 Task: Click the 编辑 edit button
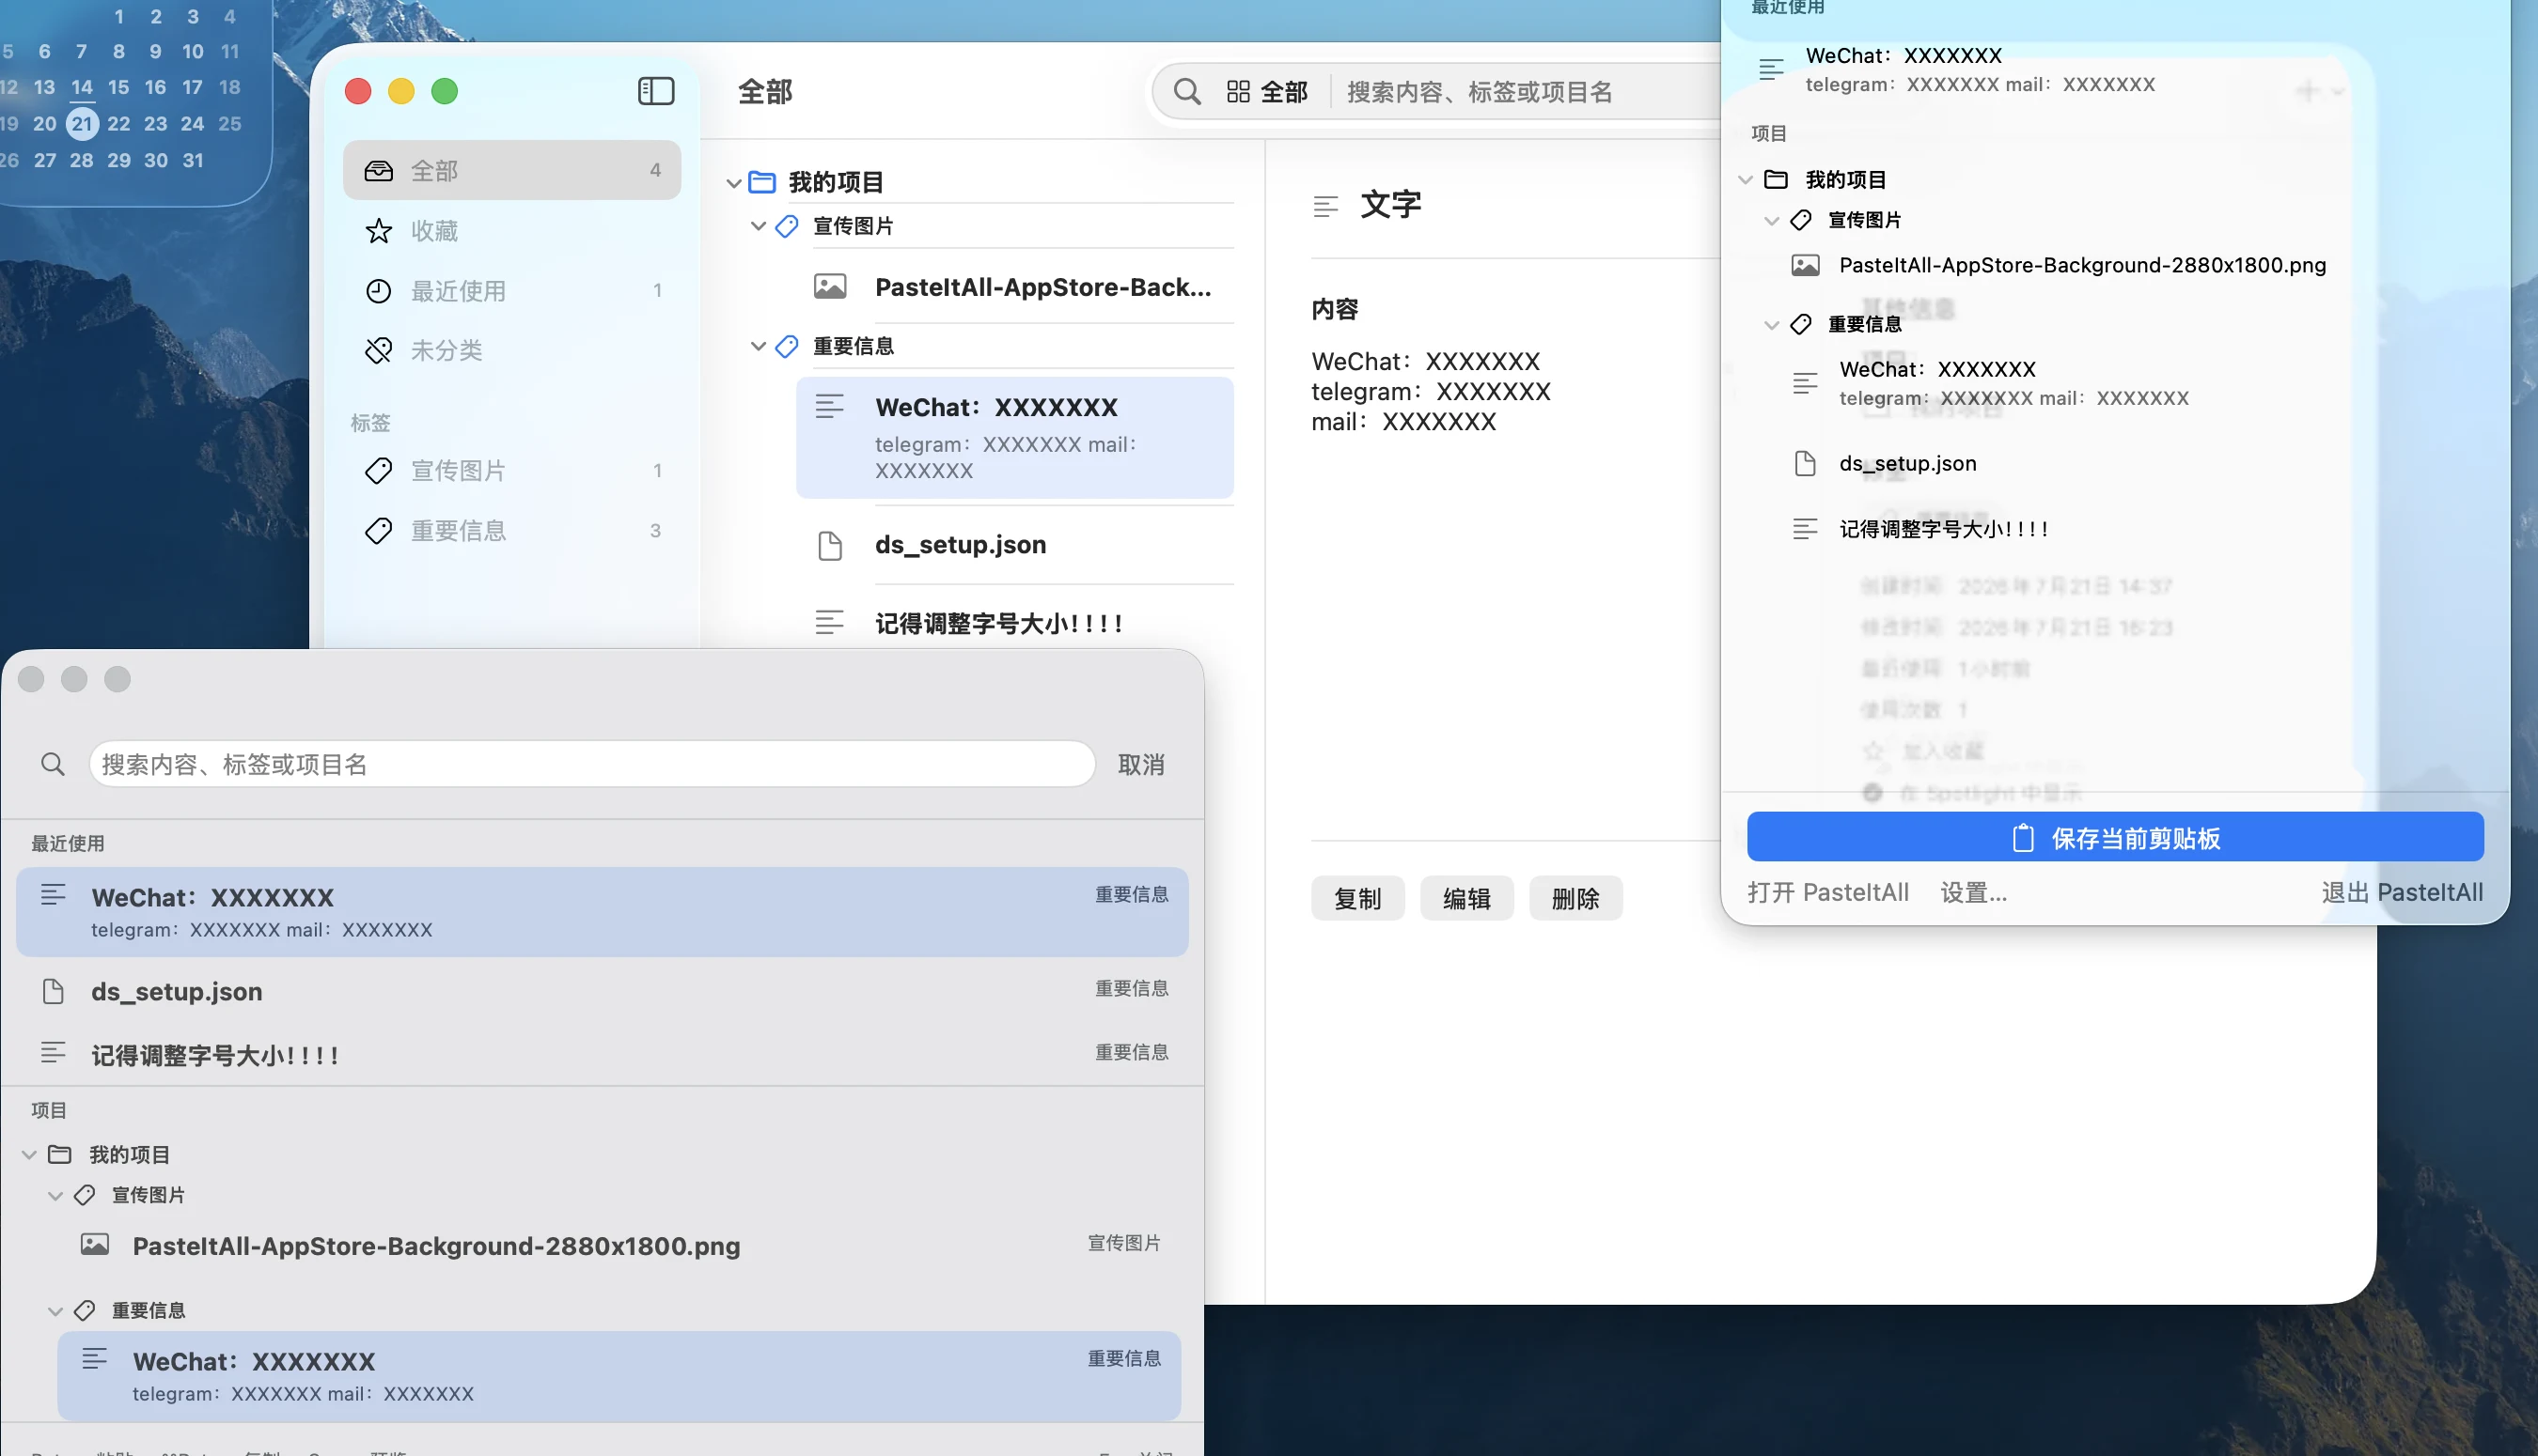tap(1466, 898)
